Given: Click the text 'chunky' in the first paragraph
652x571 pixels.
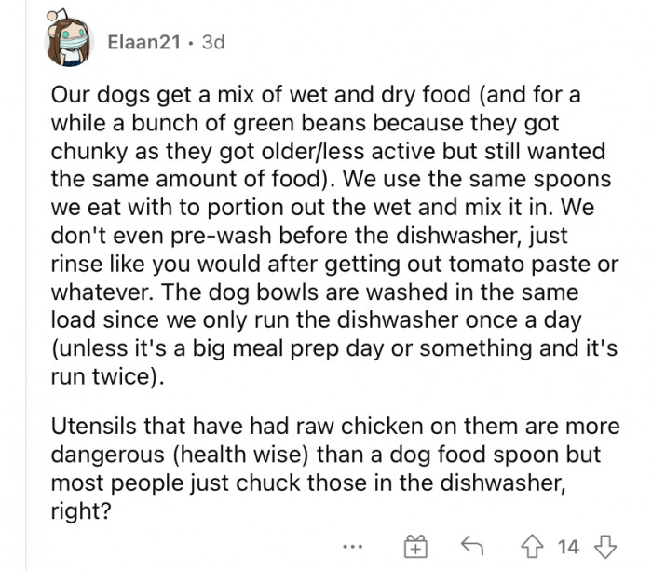Looking at the screenshot, I should point(84,149).
